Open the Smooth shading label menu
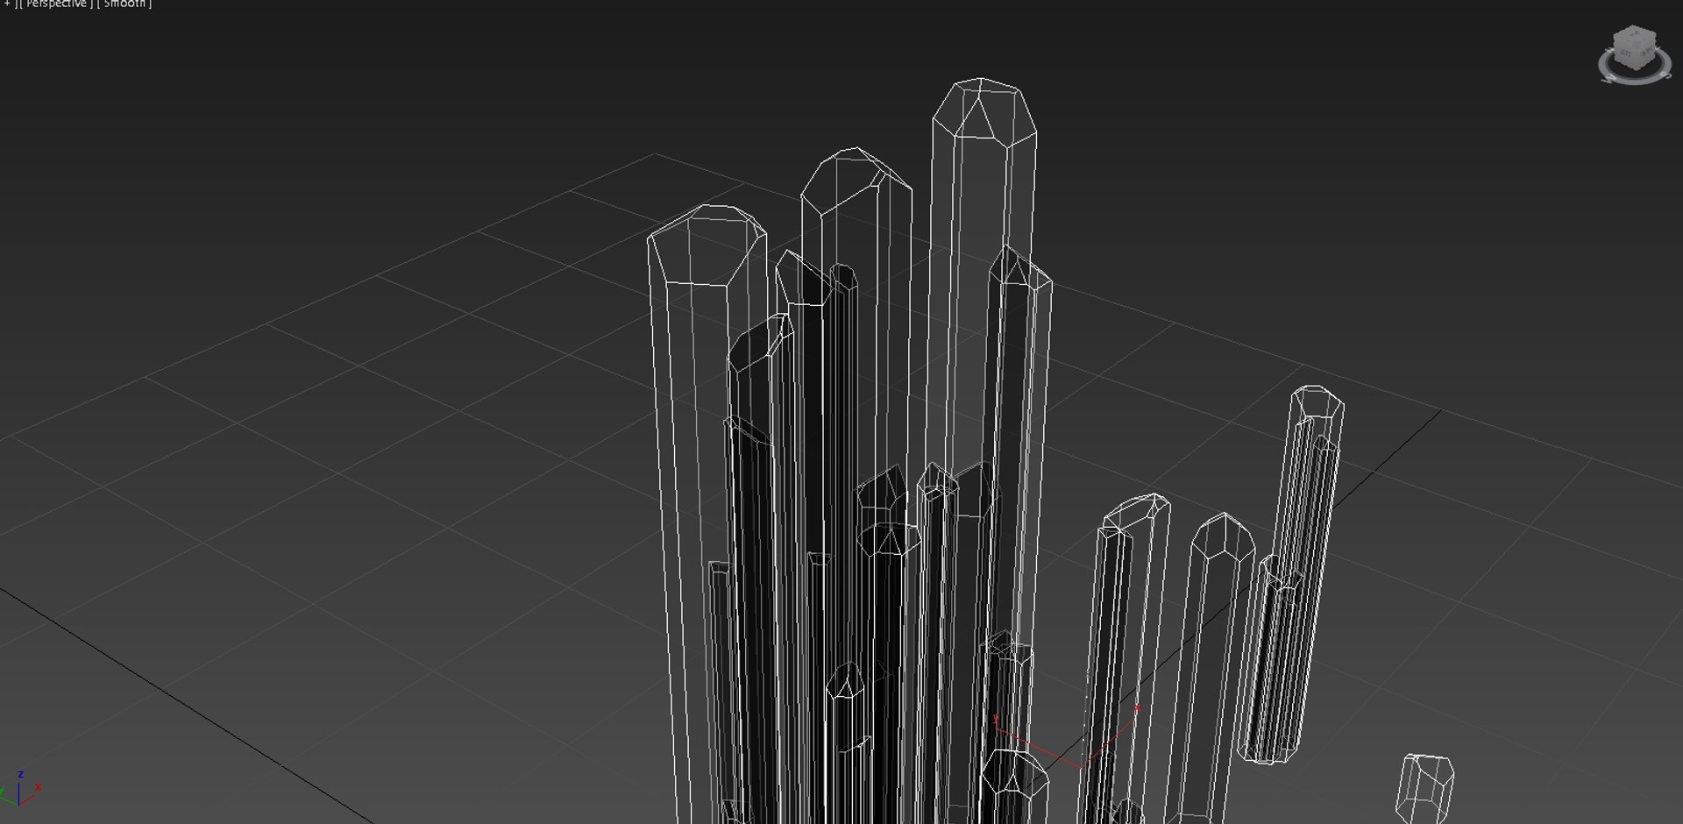Screen dimensions: 1683x824 (124, 4)
